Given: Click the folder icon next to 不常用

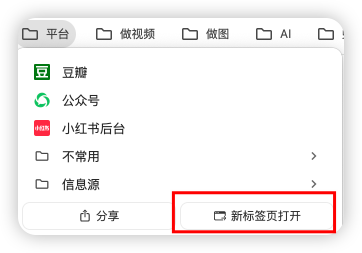Looking at the screenshot, I should pyautogui.click(x=42, y=156).
